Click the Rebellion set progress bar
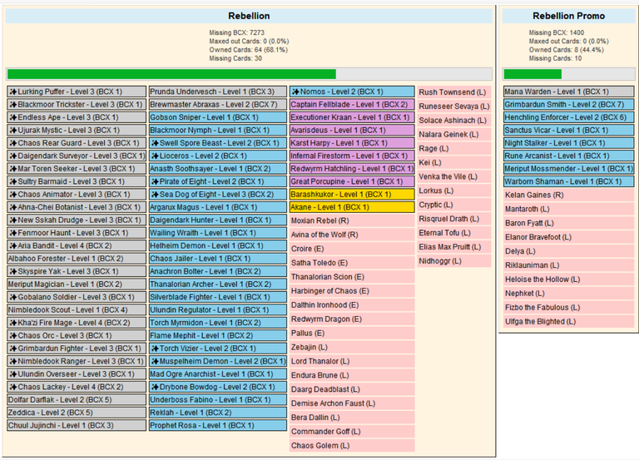The image size is (639, 460). tap(249, 74)
